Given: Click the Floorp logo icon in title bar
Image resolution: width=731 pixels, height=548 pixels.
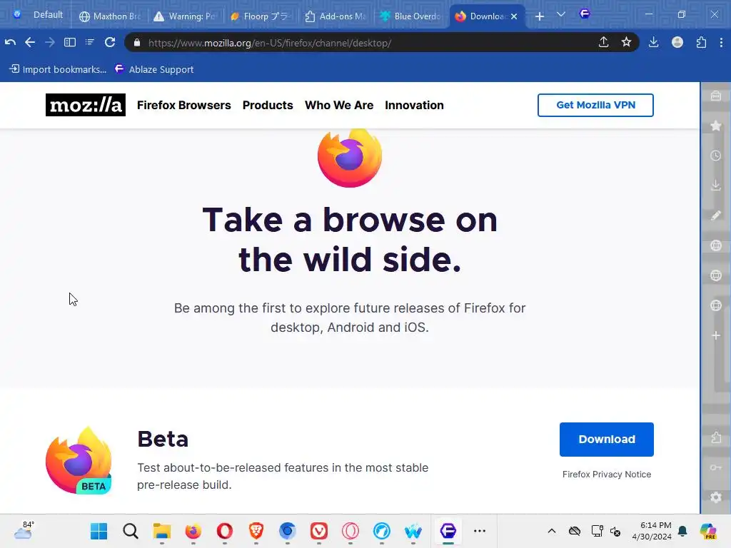Looking at the screenshot, I should 585,14.
